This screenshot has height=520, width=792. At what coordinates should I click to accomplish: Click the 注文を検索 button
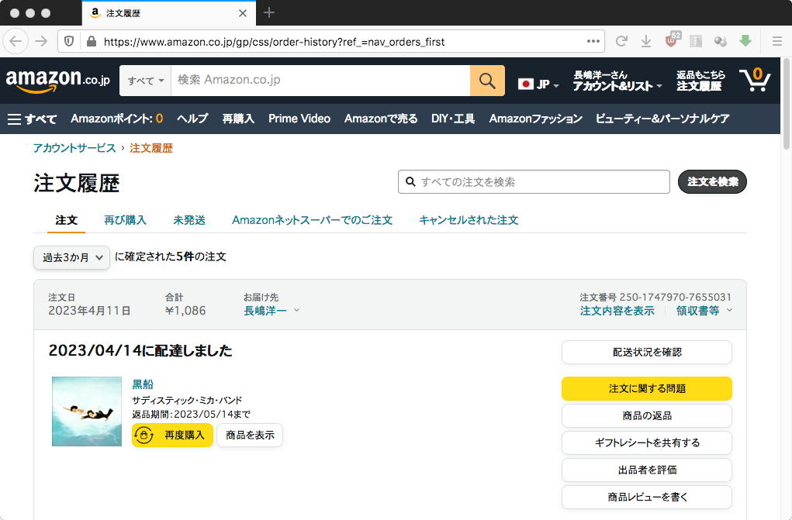click(712, 182)
